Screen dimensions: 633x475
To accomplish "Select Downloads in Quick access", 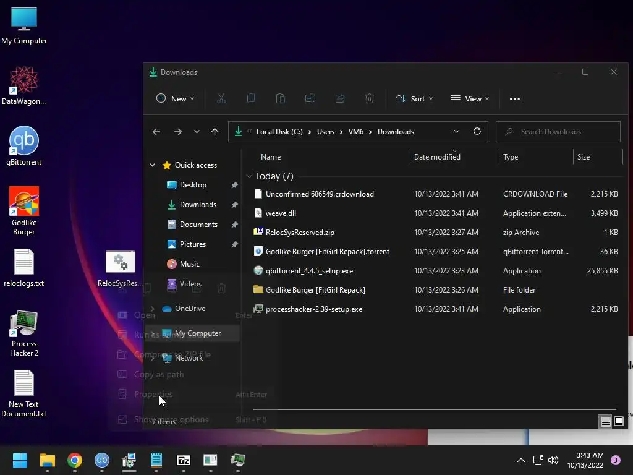I will point(198,204).
